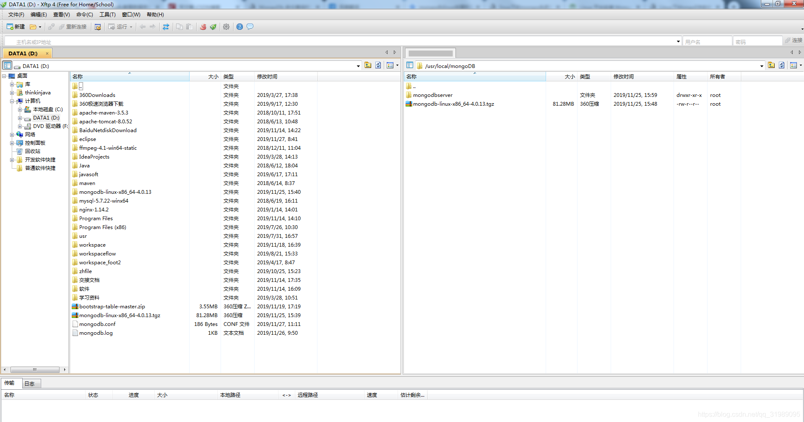The height and width of the screenshot is (422, 804).
Task: Click the local tab scroll-left arrow
Action: 387,52
